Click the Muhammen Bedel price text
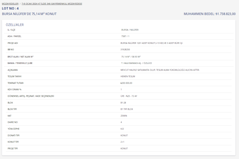Image resolution: width=239 pixels, height=159 pixels. (x=209, y=14)
